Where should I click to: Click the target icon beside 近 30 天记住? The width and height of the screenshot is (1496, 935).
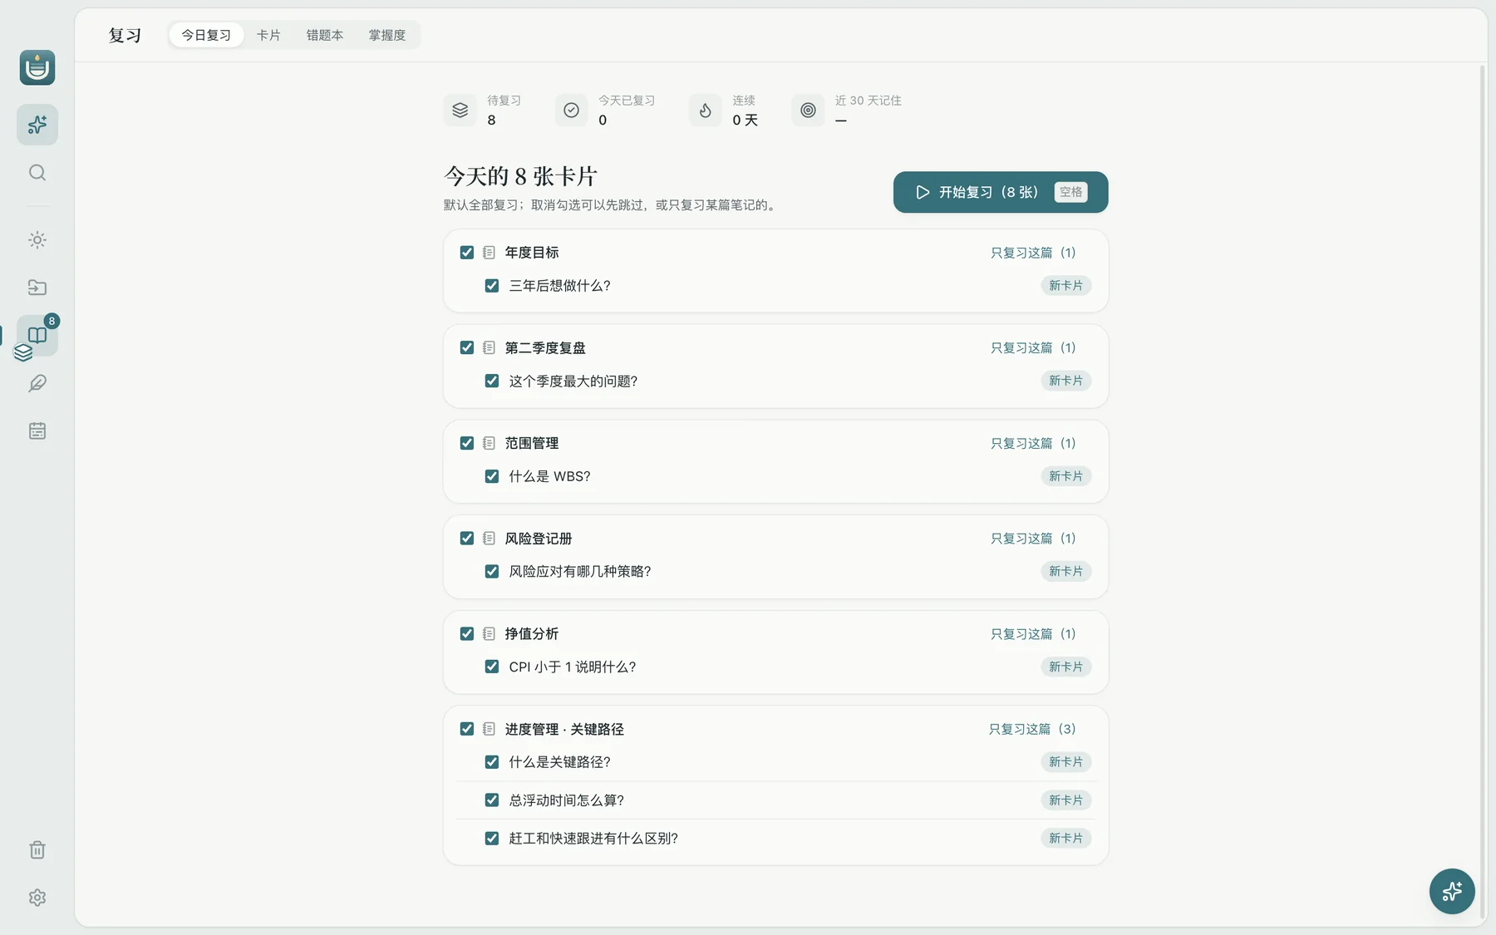pos(808,110)
